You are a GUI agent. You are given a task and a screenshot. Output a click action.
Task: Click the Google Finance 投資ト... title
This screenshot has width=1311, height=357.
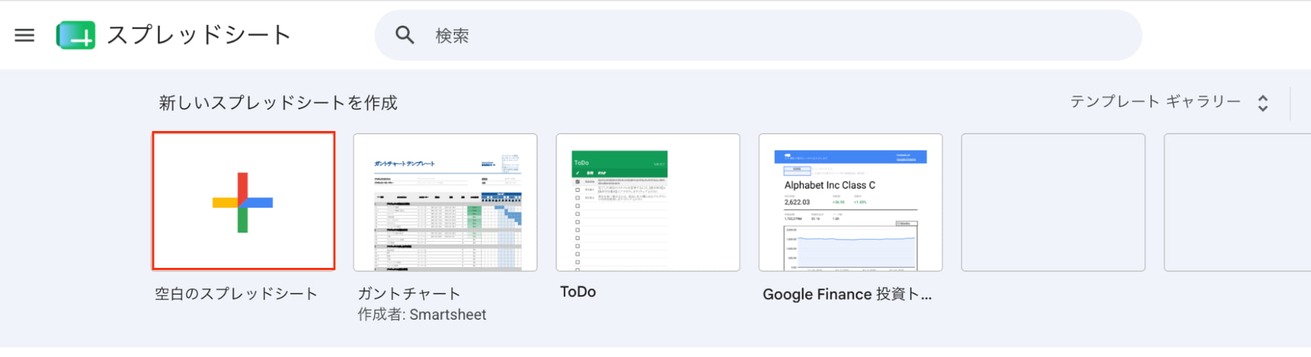(x=847, y=295)
